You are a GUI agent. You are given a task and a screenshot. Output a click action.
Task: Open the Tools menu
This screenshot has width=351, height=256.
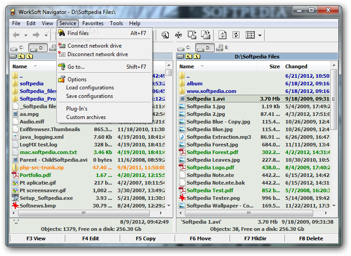tap(116, 23)
